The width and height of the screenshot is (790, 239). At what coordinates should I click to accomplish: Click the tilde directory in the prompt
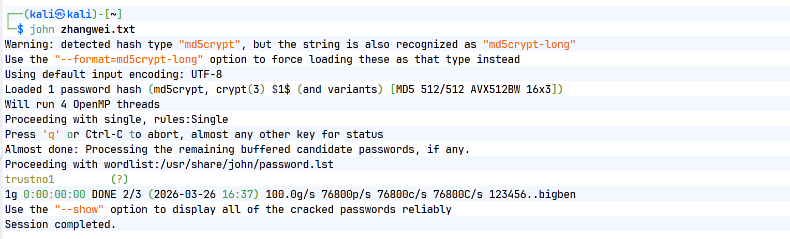click(114, 14)
